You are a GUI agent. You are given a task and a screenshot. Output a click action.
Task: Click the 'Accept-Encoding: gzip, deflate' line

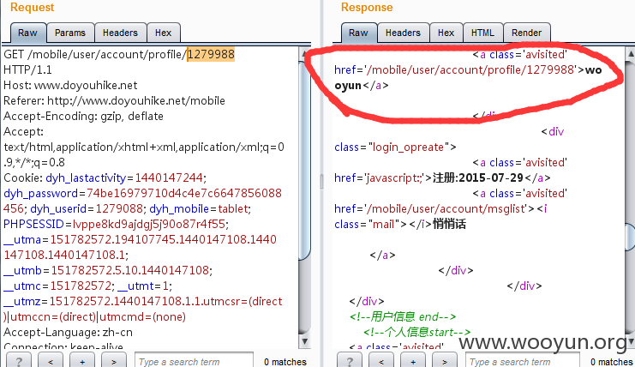pos(83,117)
